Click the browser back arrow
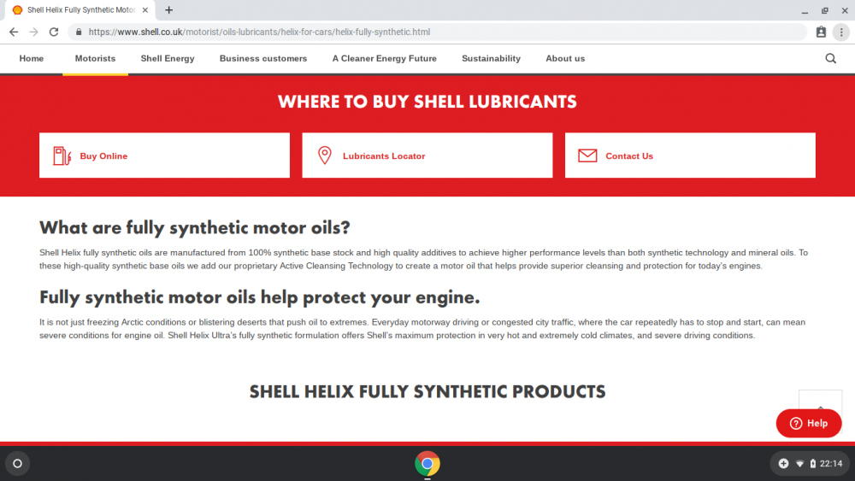 pos(14,32)
